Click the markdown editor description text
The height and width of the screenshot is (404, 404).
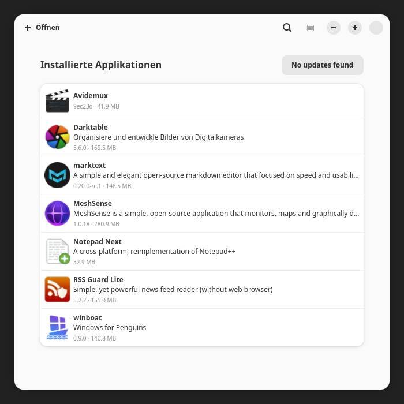point(216,175)
